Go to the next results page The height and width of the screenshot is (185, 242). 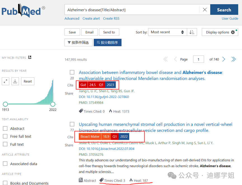click(x=224, y=59)
